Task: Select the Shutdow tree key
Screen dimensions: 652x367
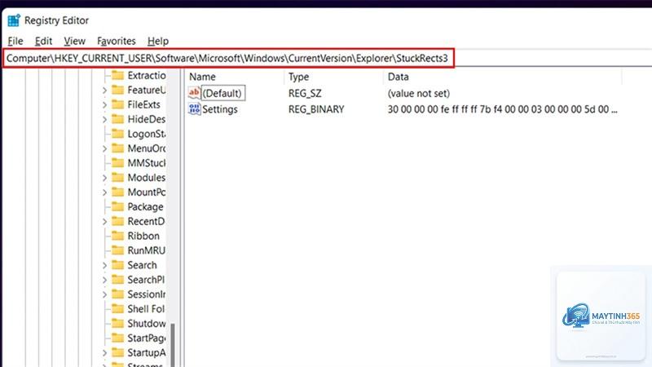Action: pos(147,324)
